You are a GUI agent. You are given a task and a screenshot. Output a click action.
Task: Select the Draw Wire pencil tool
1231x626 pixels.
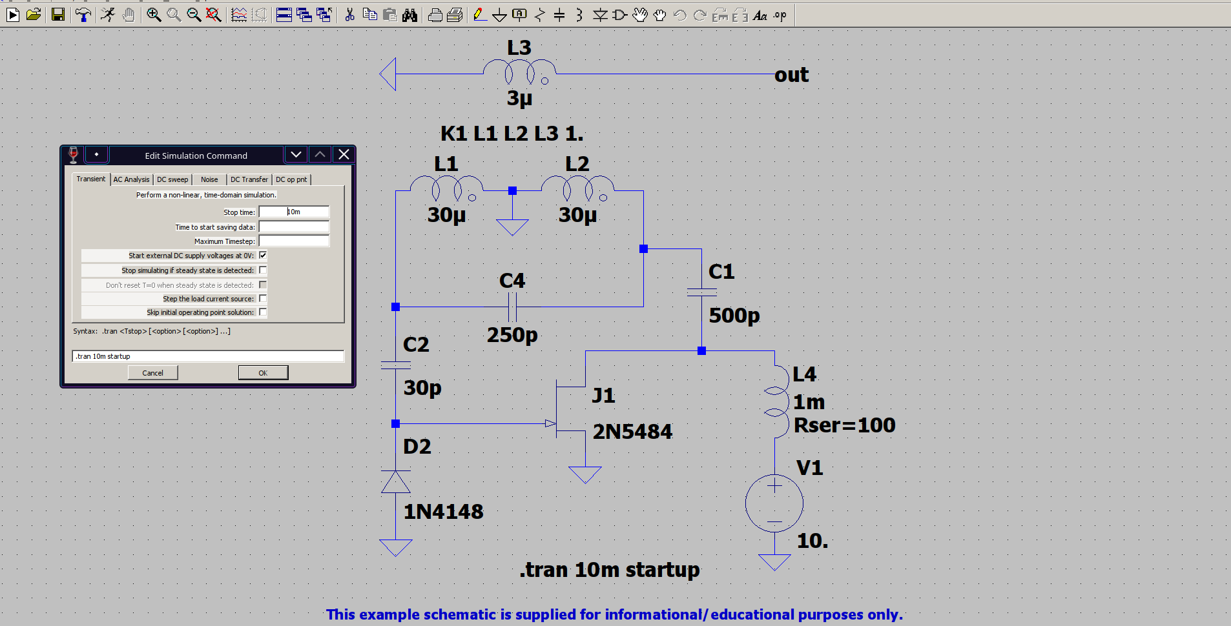point(479,15)
